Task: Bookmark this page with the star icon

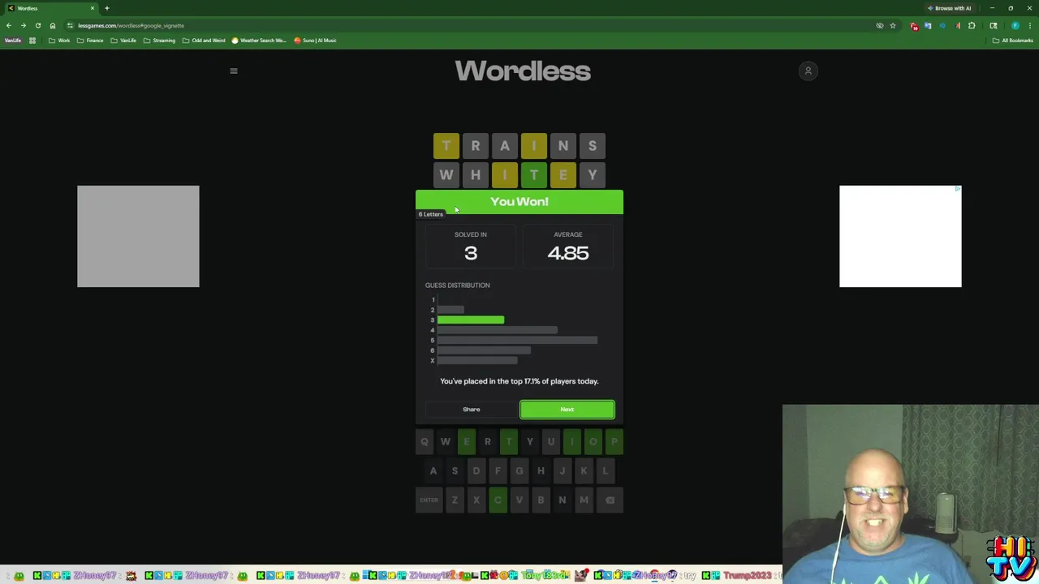Action: [x=892, y=25]
